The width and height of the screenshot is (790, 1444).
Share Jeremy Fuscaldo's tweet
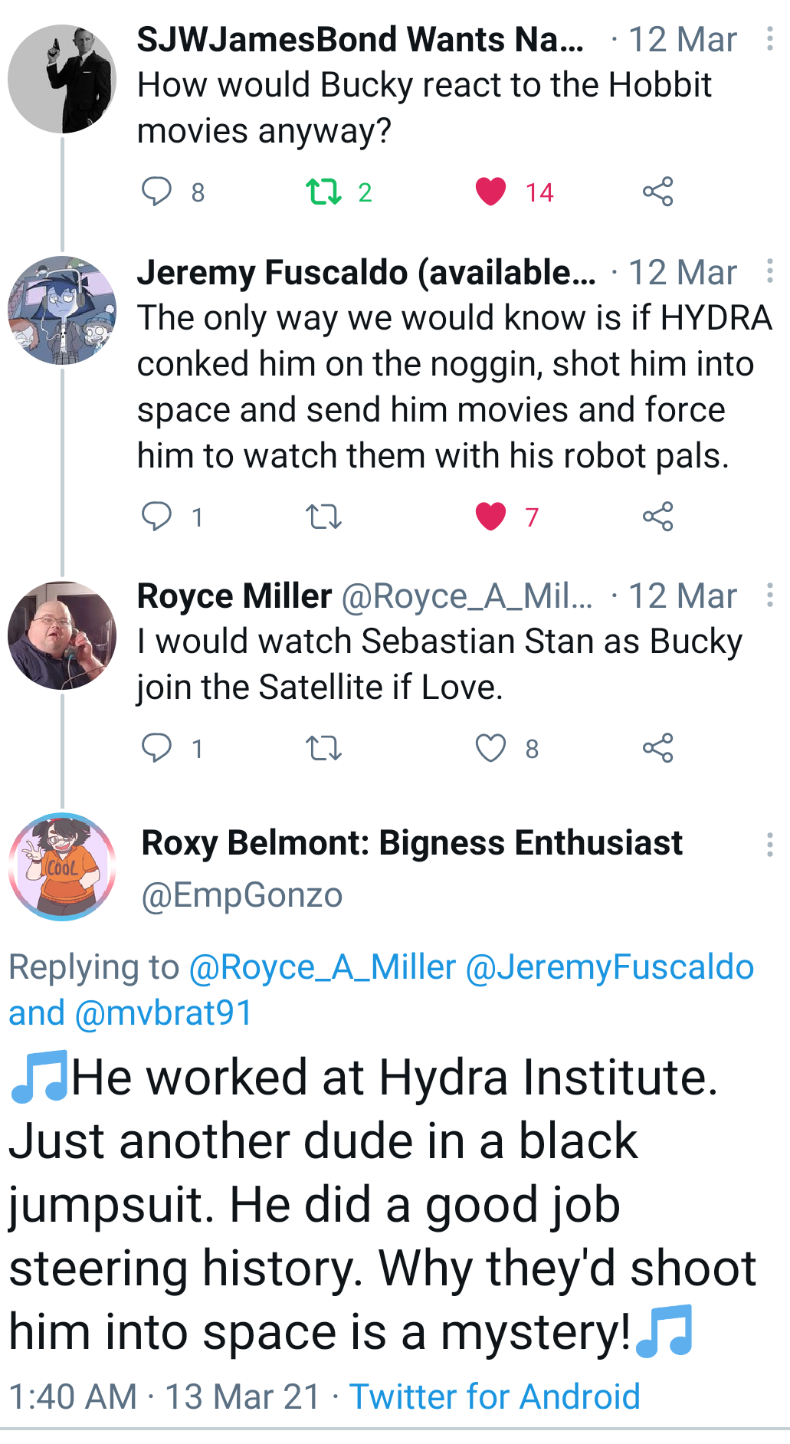click(x=657, y=517)
